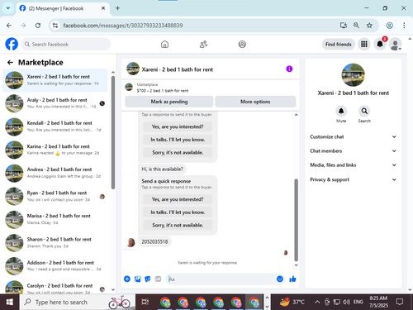Open conversation information purple icon
The image size is (413, 310).
[289, 69]
